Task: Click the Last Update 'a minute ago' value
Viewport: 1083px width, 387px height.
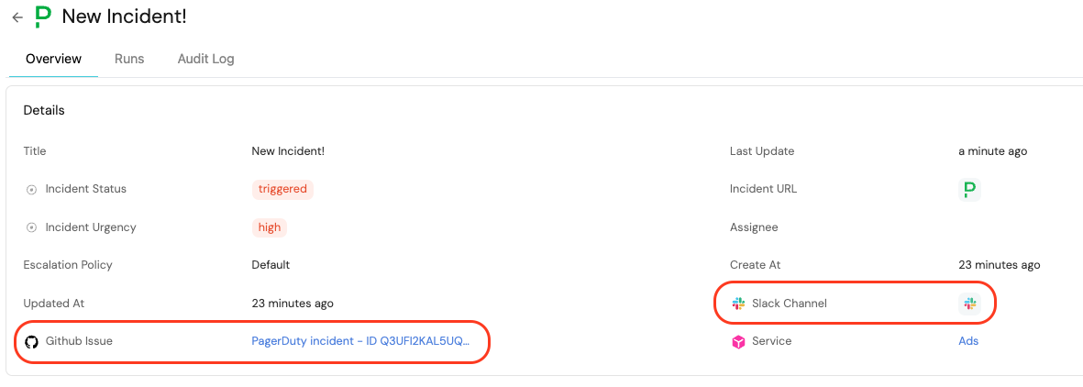Action: 992,151
